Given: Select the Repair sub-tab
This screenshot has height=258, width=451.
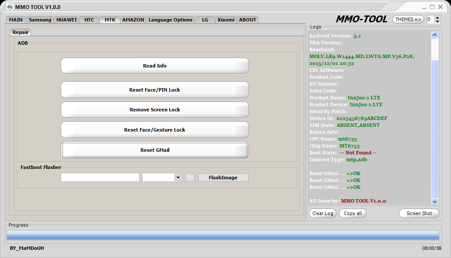Looking at the screenshot, I should pos(20,32).
